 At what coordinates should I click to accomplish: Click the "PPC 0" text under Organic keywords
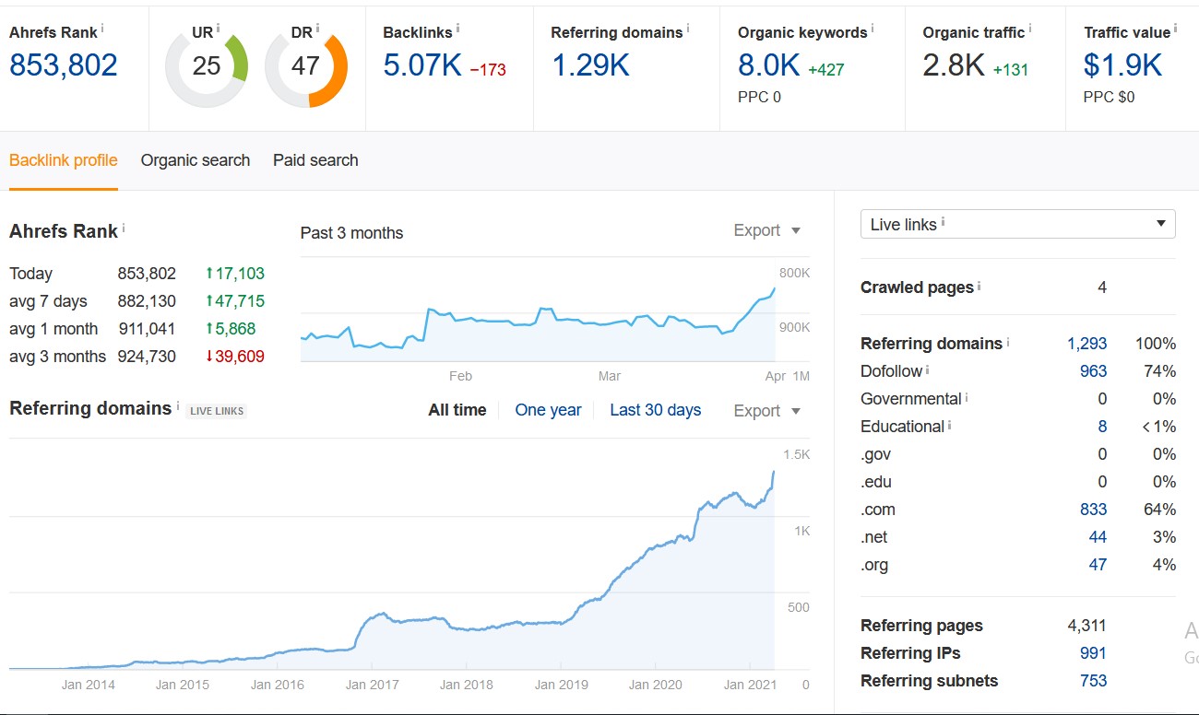(760, 97)
